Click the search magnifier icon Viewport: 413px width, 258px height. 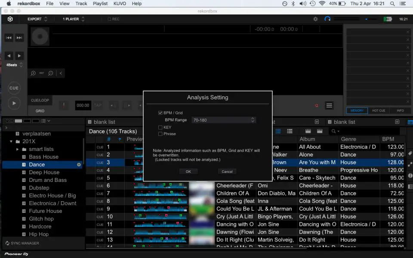point(334,131)
